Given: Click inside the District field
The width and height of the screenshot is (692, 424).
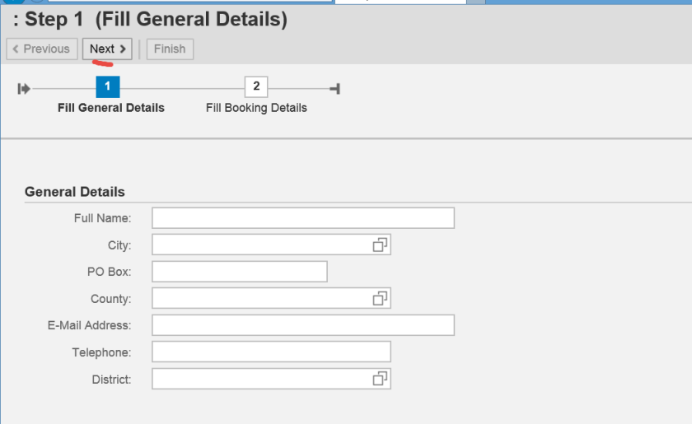Looking at the screenshot, I should (259, 379).
